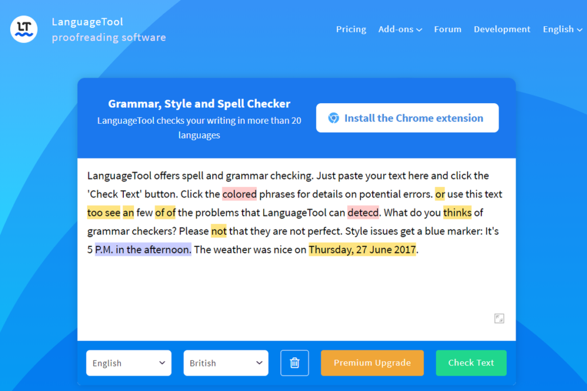This screenshot has height=391, width=587.
Task: Open the English text language dropdown
Action: [x=129, y=363]
